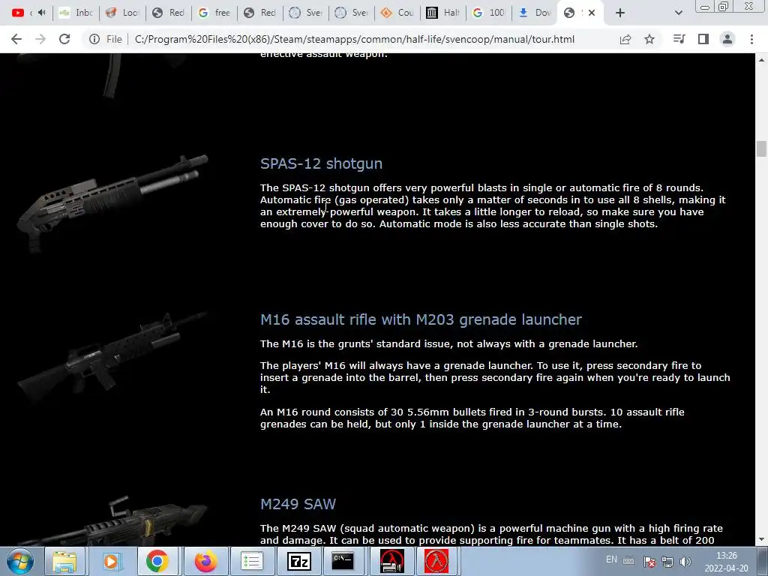Open 7-Zip from the taskbar

click(x=299, y=561)
